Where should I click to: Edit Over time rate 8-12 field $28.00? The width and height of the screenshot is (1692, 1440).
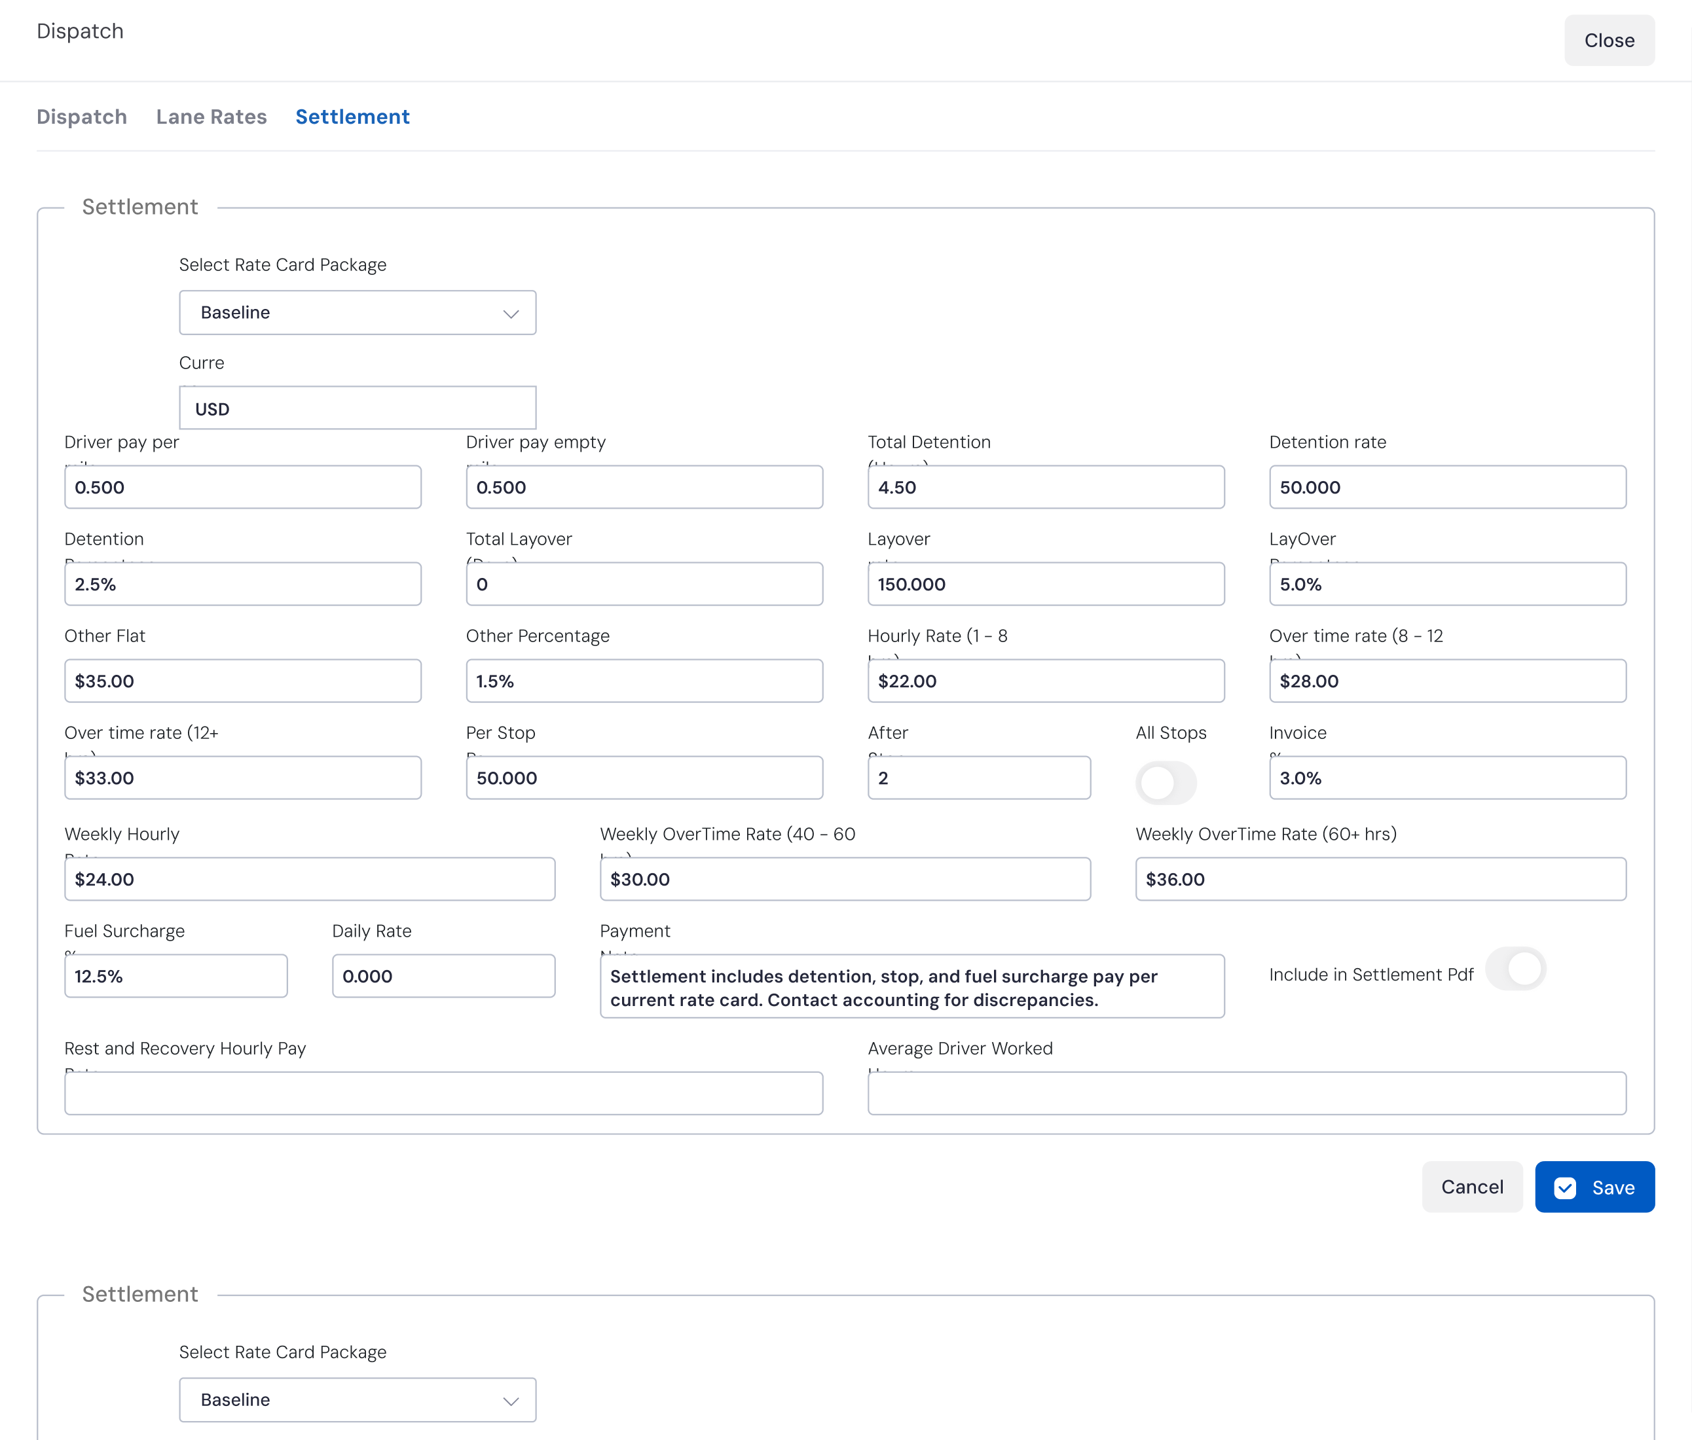1447,681
